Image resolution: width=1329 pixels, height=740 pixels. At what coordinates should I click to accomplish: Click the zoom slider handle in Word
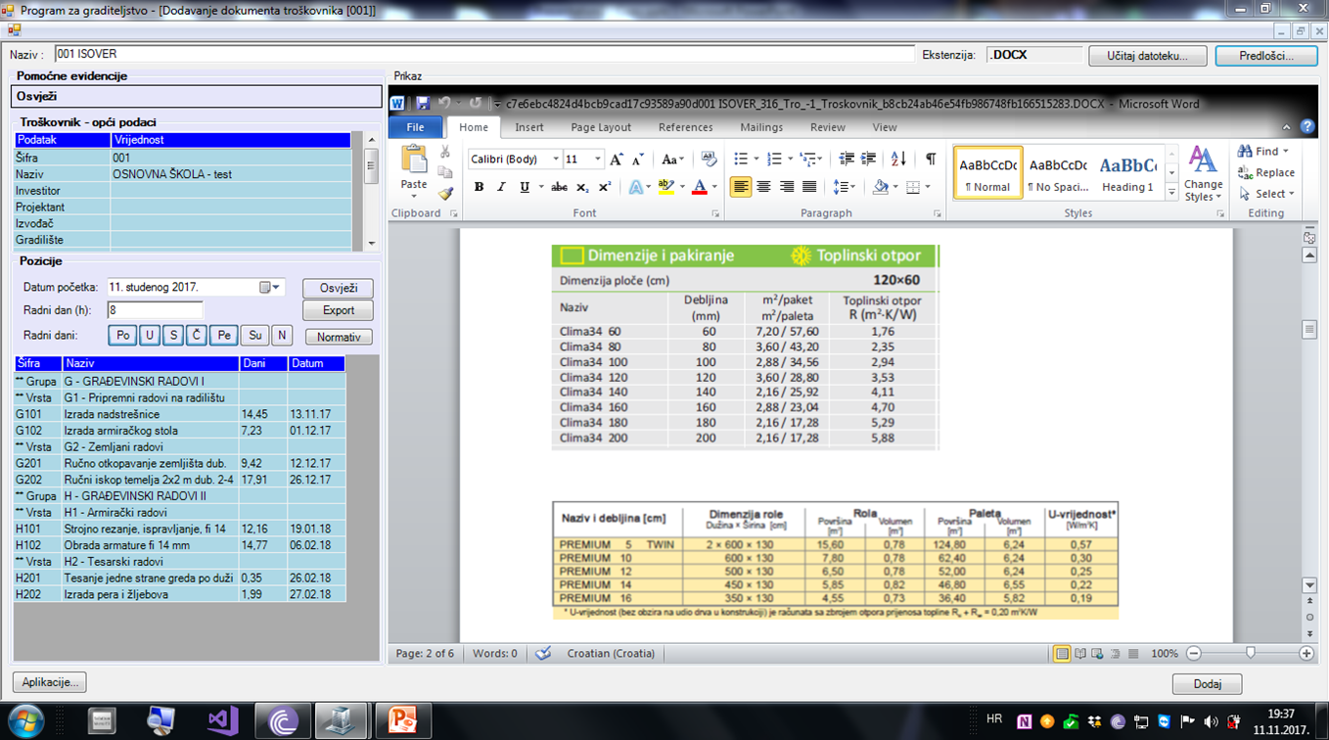[x=1251, y=653]
